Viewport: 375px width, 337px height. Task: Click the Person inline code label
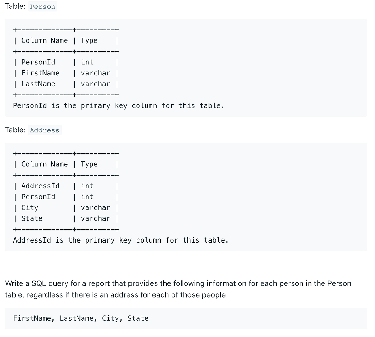(42, 7)
